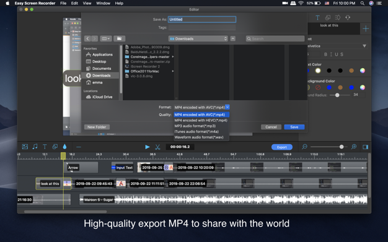Screen dimensions: 388x242
Task: Select MP4 encoded with AVC option
Action: (x=201, y=115)
